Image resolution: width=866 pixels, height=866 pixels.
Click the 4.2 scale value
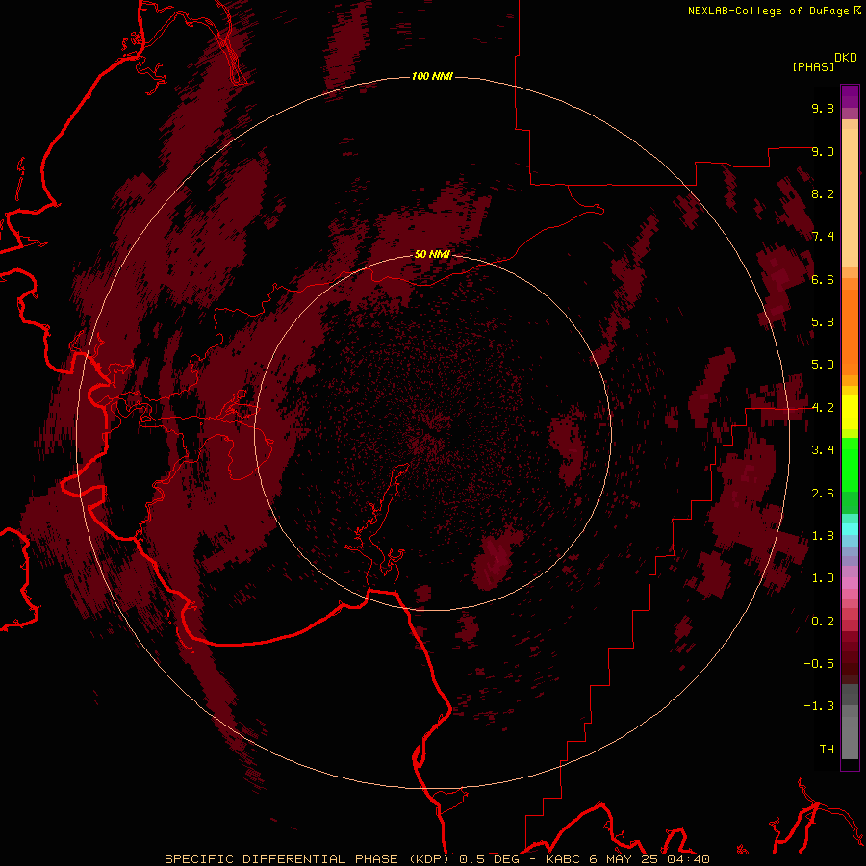point(823,408)
